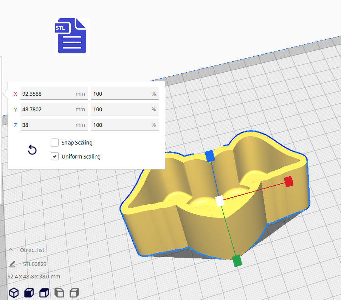The width and height of the screenshot is (341, 300).
Task: Switch to the top view cube icon
Action: 44,293
